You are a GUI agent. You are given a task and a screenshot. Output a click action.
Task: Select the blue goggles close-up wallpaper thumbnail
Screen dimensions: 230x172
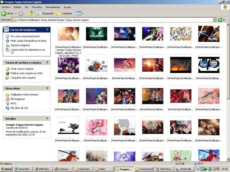pyautogui.click(x=209, y=65)
